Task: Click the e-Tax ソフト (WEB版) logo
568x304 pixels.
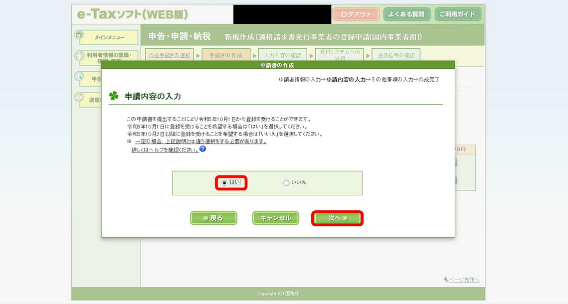Action: [x=132, y=14]
